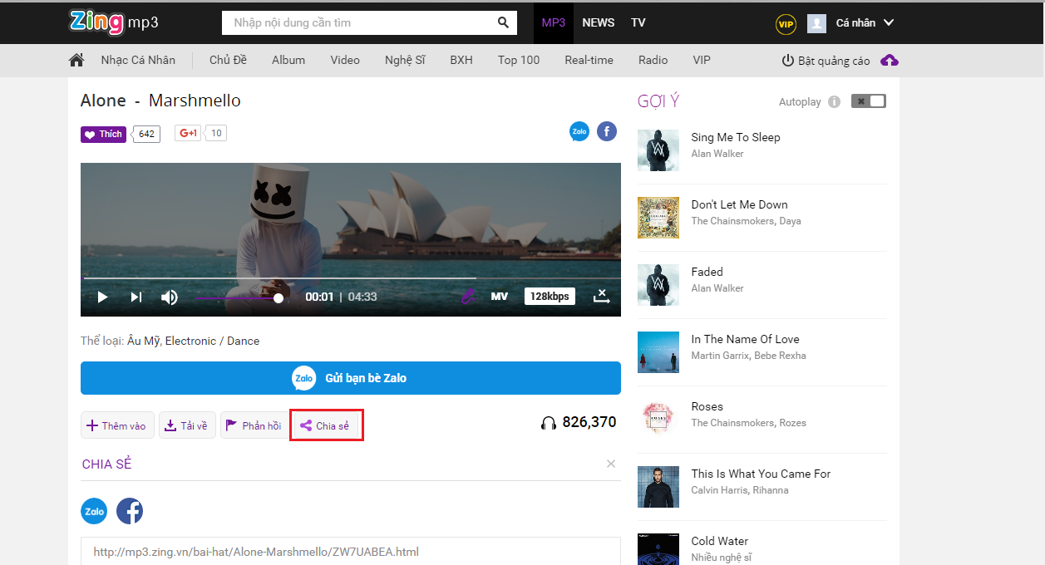Select the NEWS tab in header
This screenshot has height=565, width=1045.
pos(599,22)
